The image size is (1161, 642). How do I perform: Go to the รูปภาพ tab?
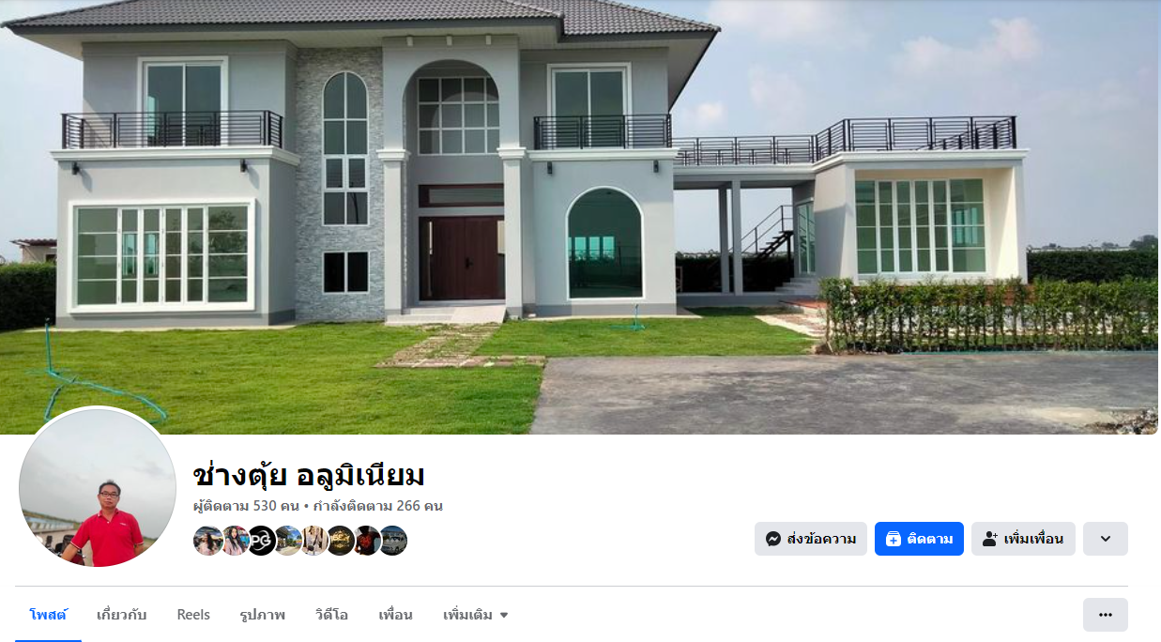tap(262, 615)
